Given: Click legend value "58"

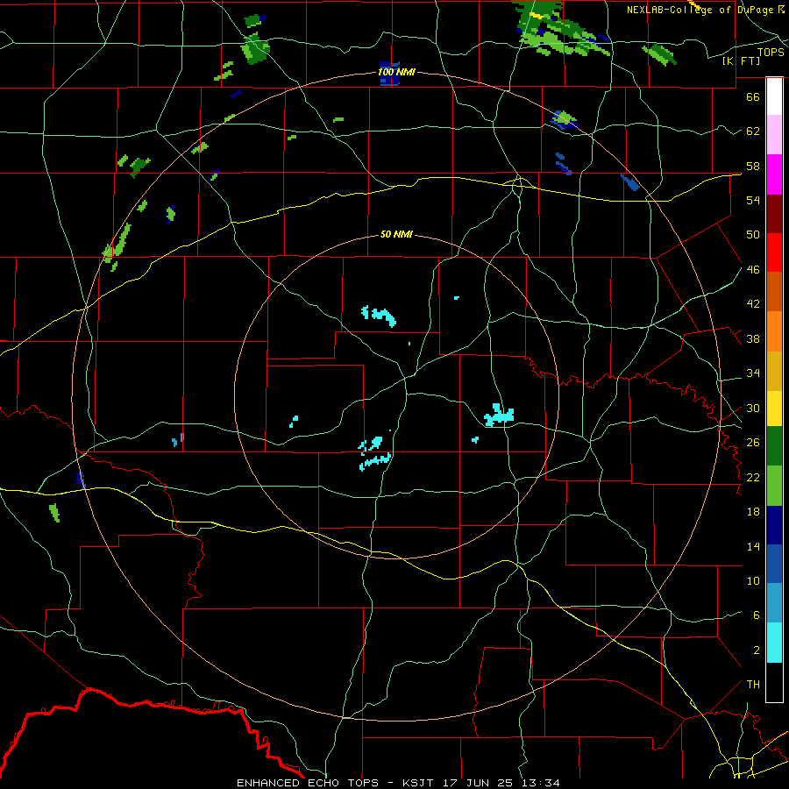Looking at the screenshot, I should [753, 166].
